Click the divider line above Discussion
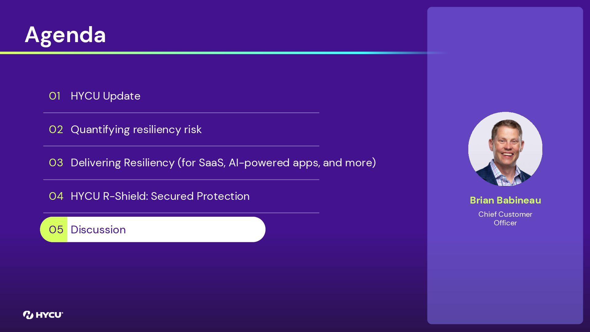 (181, 213)
